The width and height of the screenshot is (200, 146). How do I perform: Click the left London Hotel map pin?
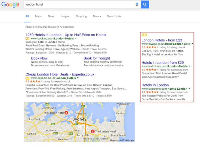(66, 113)
